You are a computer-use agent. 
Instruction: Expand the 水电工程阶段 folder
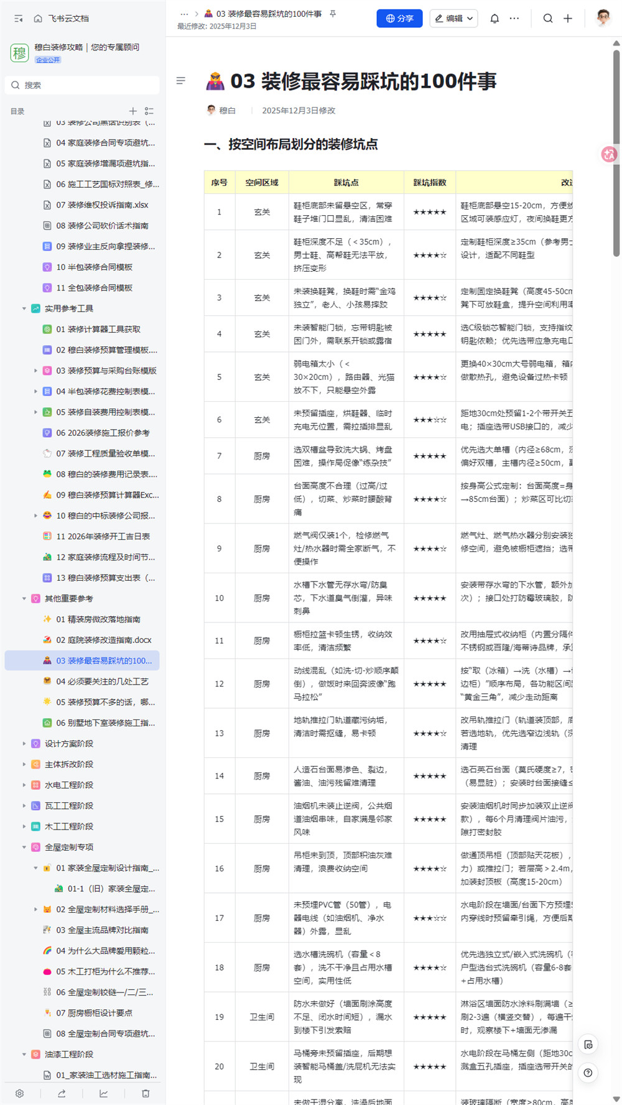click(24, 785)
